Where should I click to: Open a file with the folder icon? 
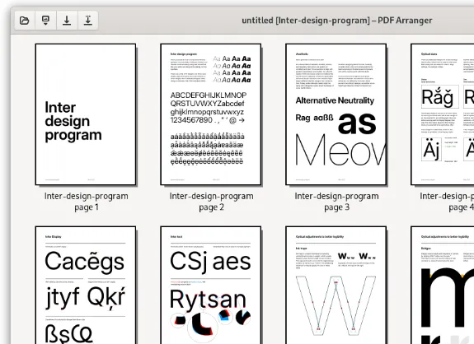coord(25,21)
